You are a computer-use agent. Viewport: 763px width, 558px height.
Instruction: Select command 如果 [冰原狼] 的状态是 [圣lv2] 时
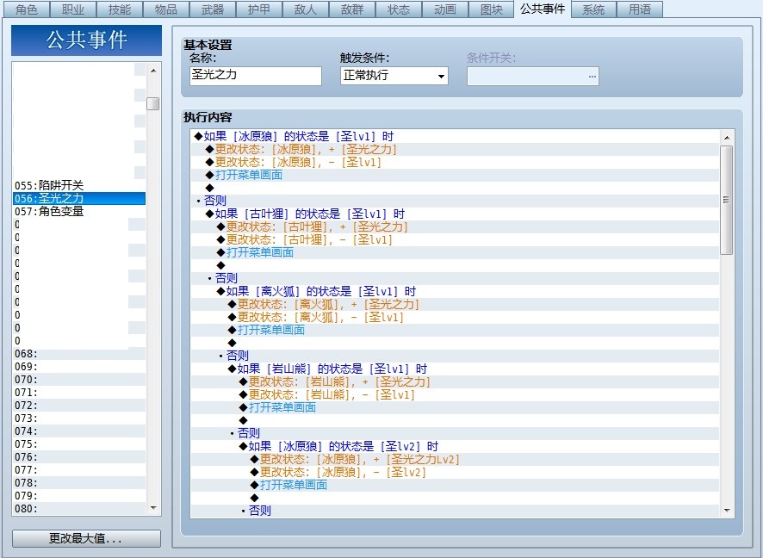click(x=455, y=446)
